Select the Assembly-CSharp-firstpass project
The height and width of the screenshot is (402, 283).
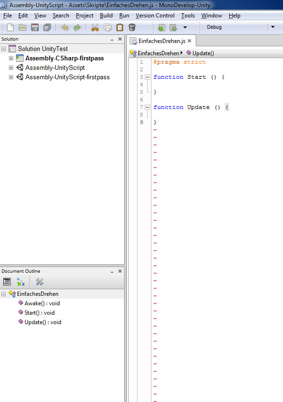tap(65, 58)
